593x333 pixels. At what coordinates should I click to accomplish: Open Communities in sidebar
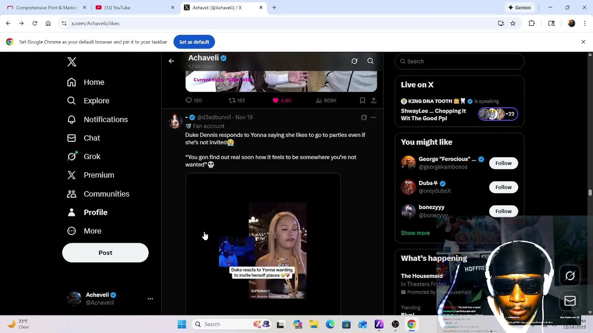(98, 194)
